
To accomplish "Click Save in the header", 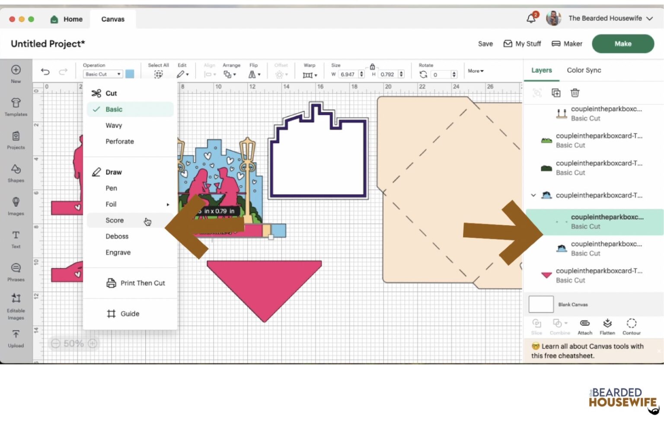I will [x=485, y=44].
